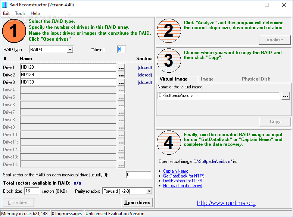Viewport: 293px width, 217px height.
Task: Browse for Drive3 with its ellipsis button
Action: 121,82
